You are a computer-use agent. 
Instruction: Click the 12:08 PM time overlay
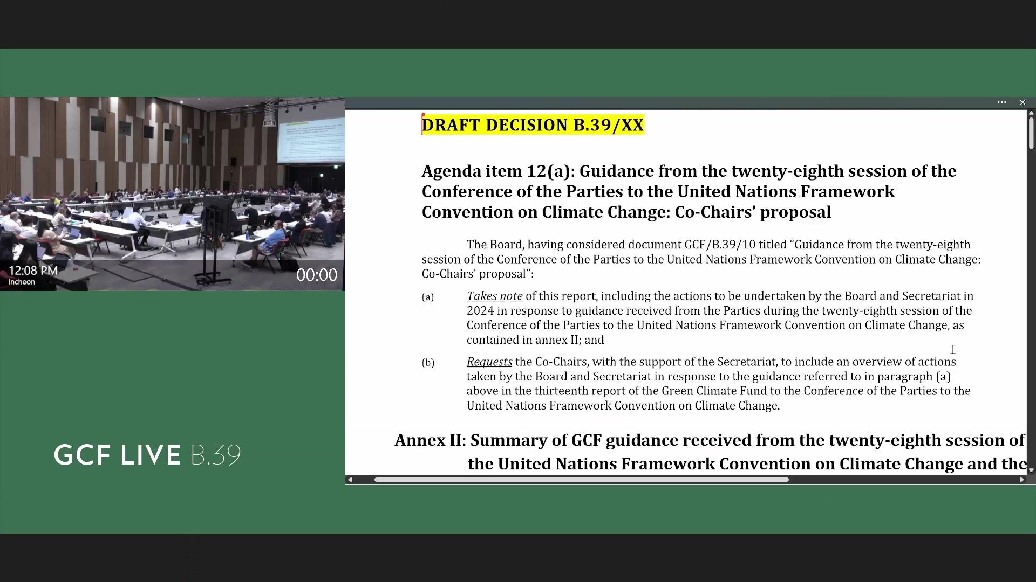(33, 271)
